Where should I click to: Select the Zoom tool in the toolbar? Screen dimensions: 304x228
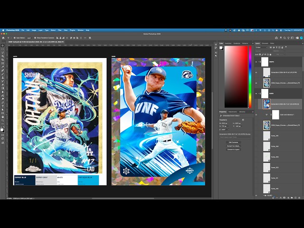pos(2,120)
